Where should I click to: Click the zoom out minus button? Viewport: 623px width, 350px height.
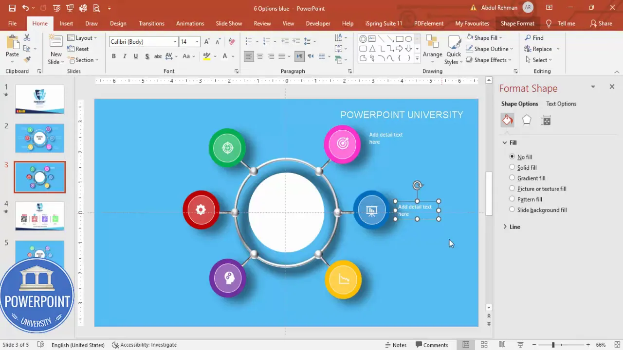pyautogui.click(x=535, y=345)
